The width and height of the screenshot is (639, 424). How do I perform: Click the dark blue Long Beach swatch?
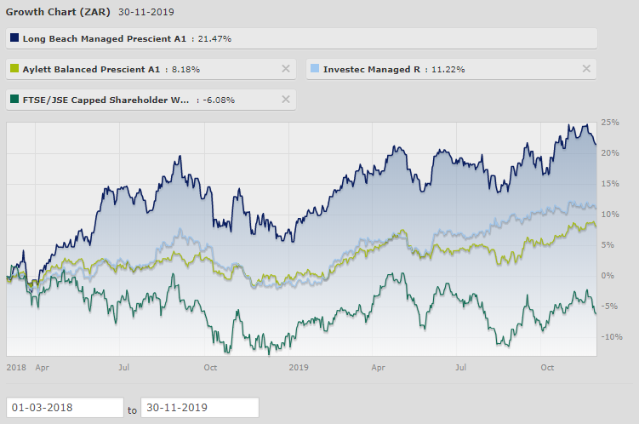[14, 38]
